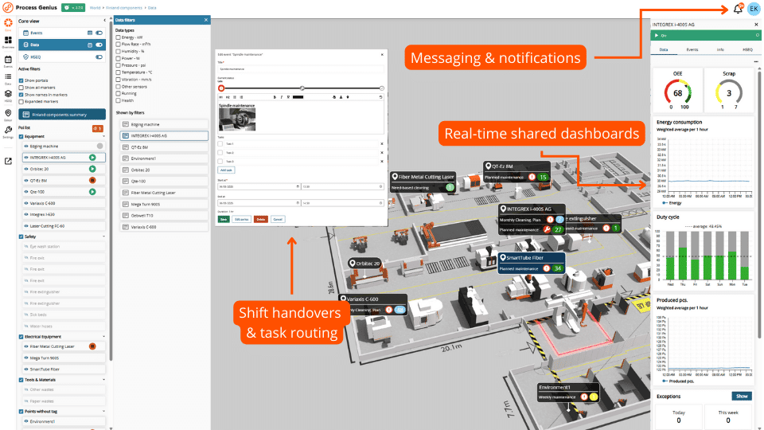Click the Delete button in event dialog

point(260,218)
